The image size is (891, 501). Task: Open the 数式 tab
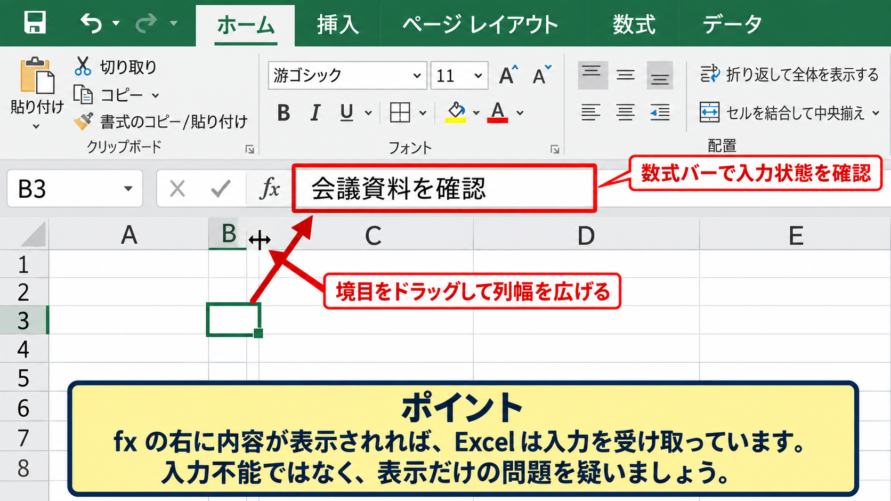634,25
